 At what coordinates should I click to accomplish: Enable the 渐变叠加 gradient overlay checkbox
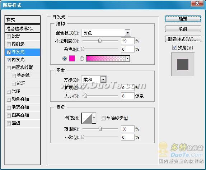(9, 107)
